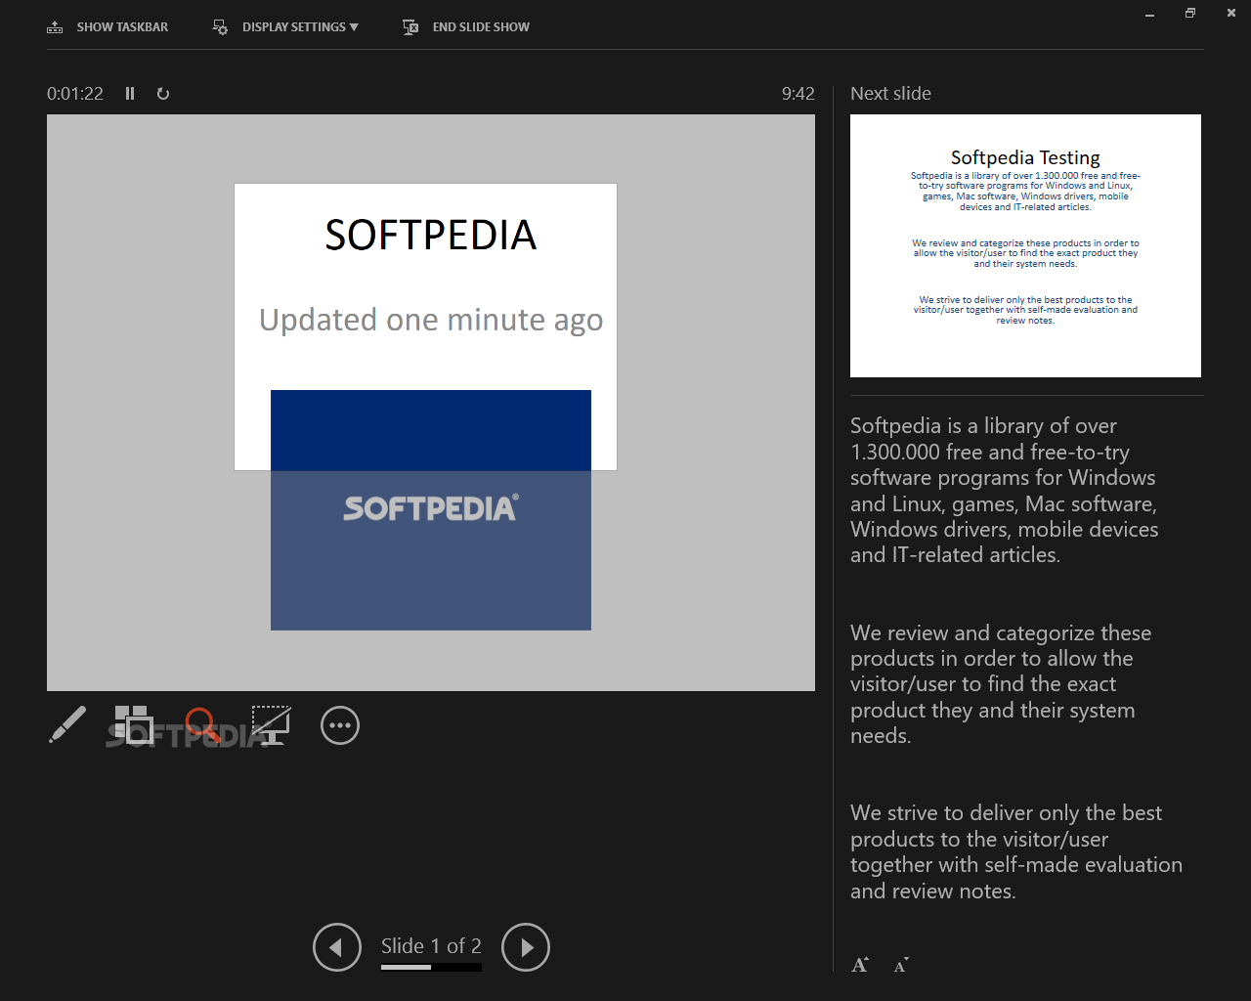Click the SOFTPEDIA slide title text
The image size is (1251, 1001).
[430, 235]
